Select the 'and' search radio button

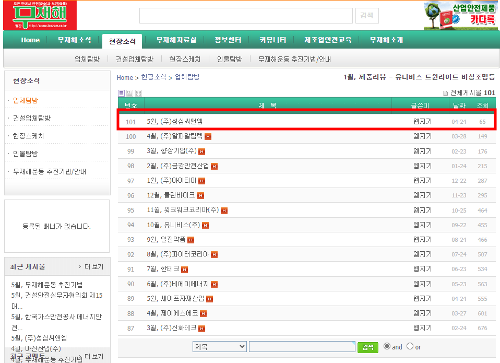click(387, 346)
